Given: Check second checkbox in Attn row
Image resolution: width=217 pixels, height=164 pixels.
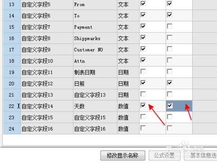Looking at the screenshot, I should [170, 60].
